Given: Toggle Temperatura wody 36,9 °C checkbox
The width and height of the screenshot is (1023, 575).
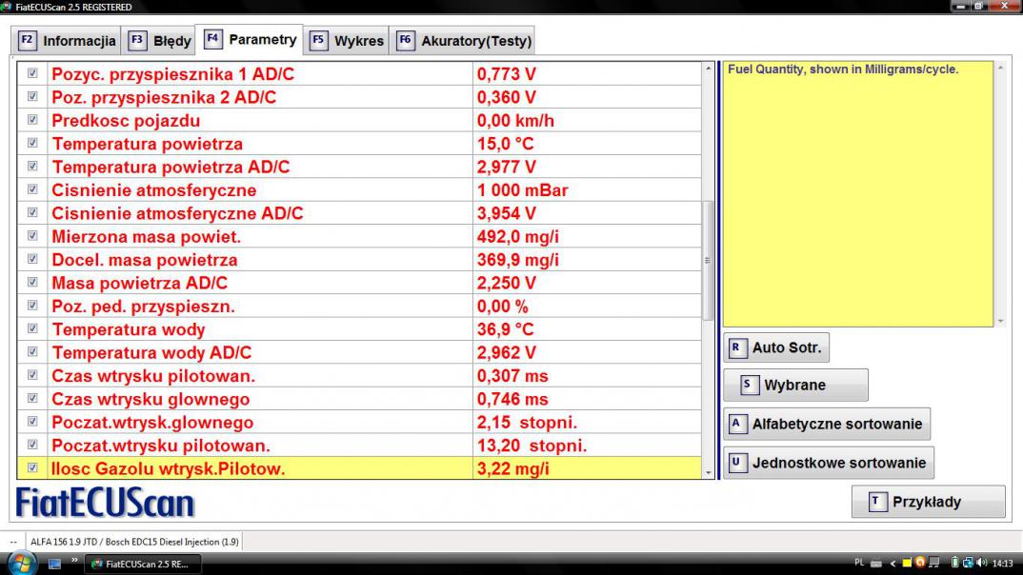Looking at the screenshot, I should 32,328.
